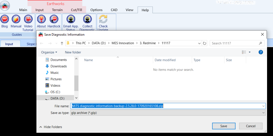The height and width of the screenshot is (136, 273).
Task: Click navigation pane scroll down arrow
Action: pos(76,98)
